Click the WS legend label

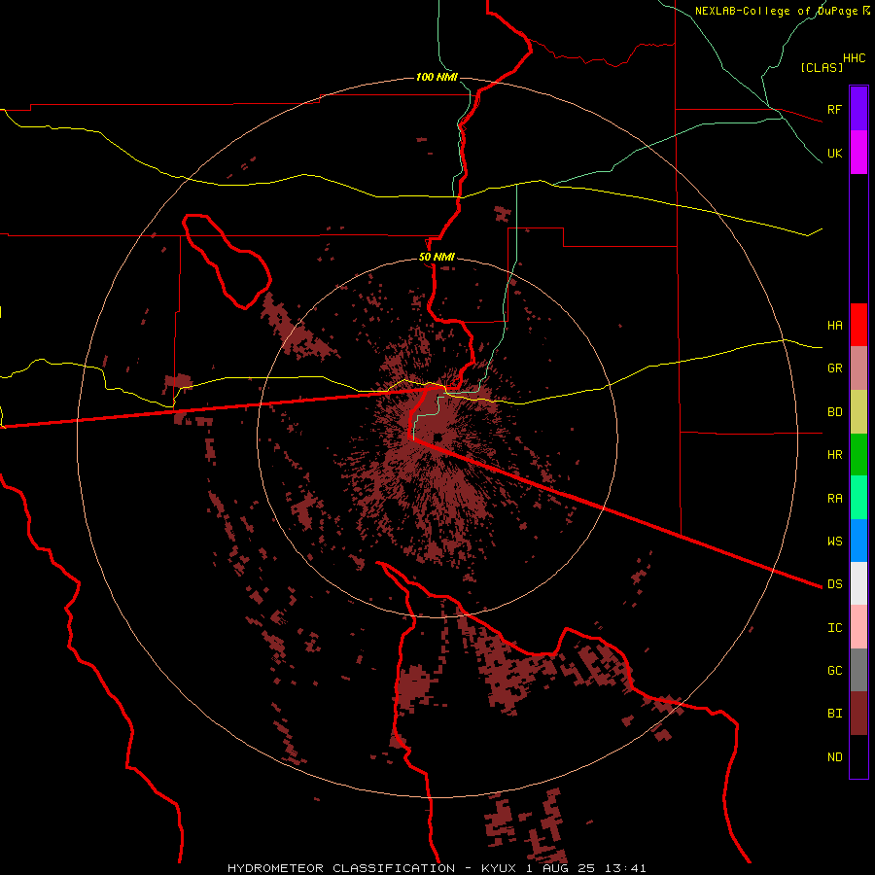click(834, 541)
